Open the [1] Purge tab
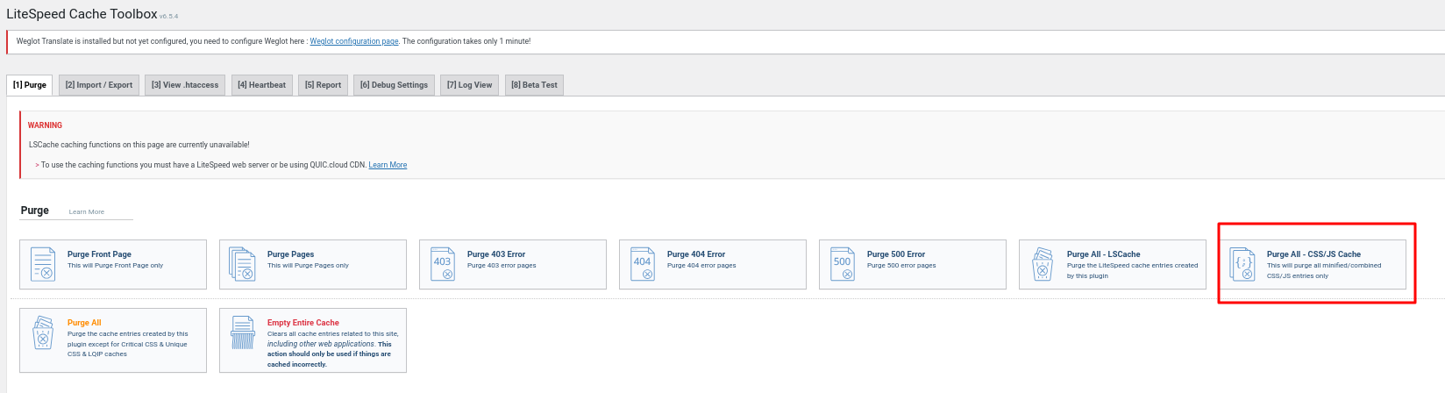 [30, 85]
